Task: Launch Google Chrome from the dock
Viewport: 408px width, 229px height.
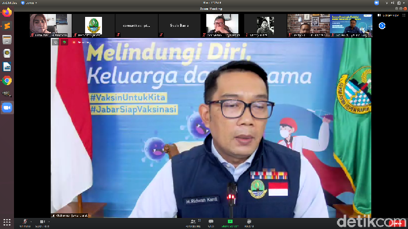Action: pos(7,80)
